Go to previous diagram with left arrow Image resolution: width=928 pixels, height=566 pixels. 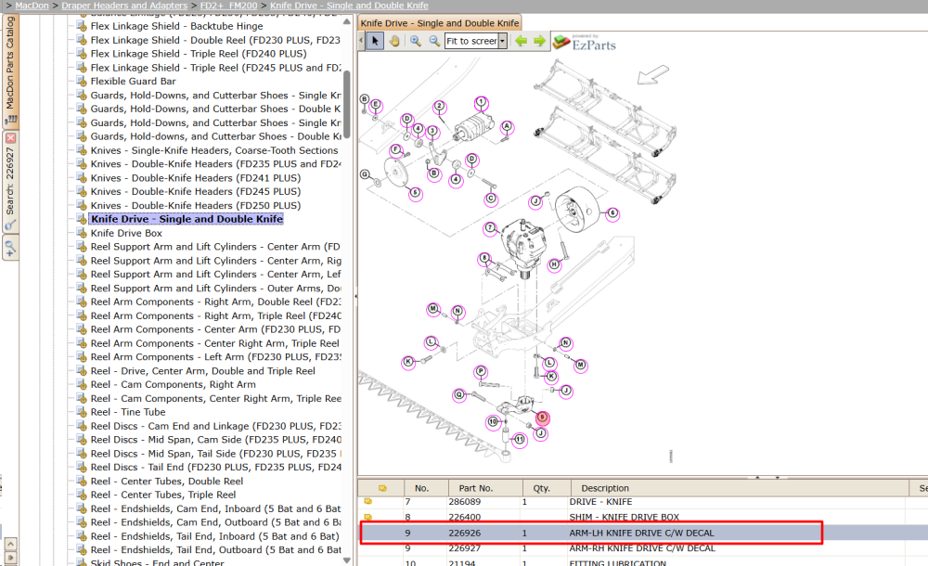click(x=521, y=41)
